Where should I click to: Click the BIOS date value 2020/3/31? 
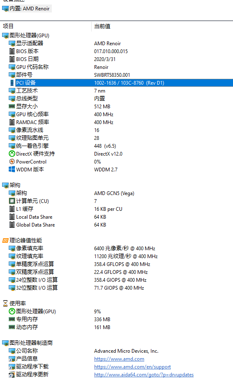[104, 59]
